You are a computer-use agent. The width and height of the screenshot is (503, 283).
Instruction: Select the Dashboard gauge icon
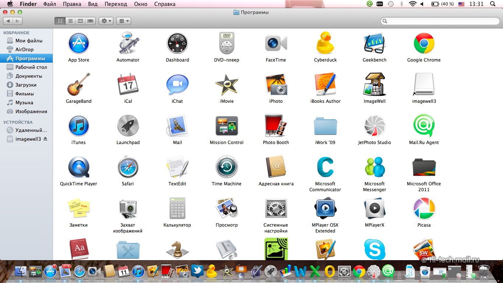coord(177,43)
